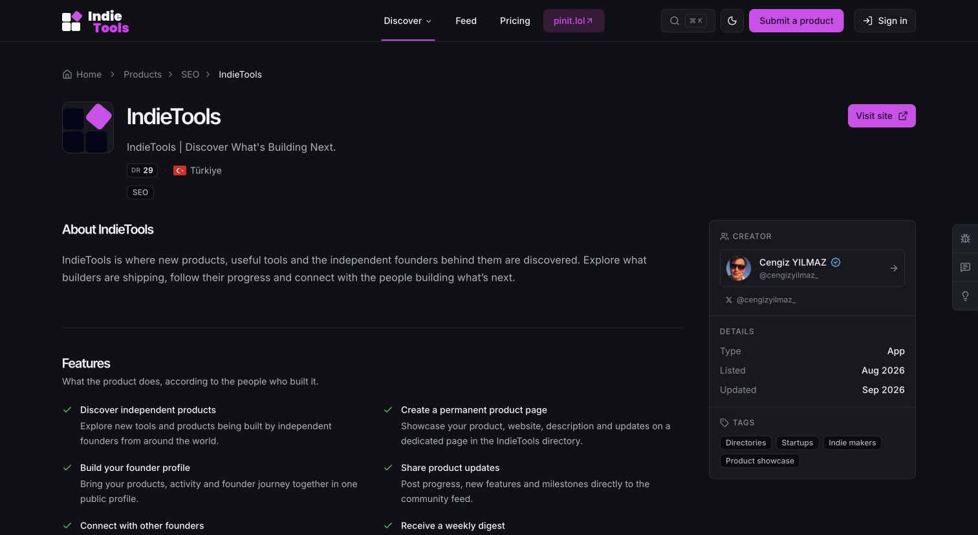
Task: Select the SEO category badge
Action: 140,192
